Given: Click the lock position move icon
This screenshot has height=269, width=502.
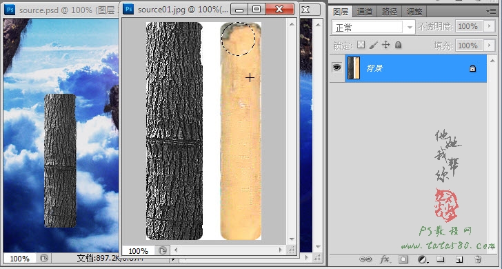Looking at the screenshot, I should 385,45.
